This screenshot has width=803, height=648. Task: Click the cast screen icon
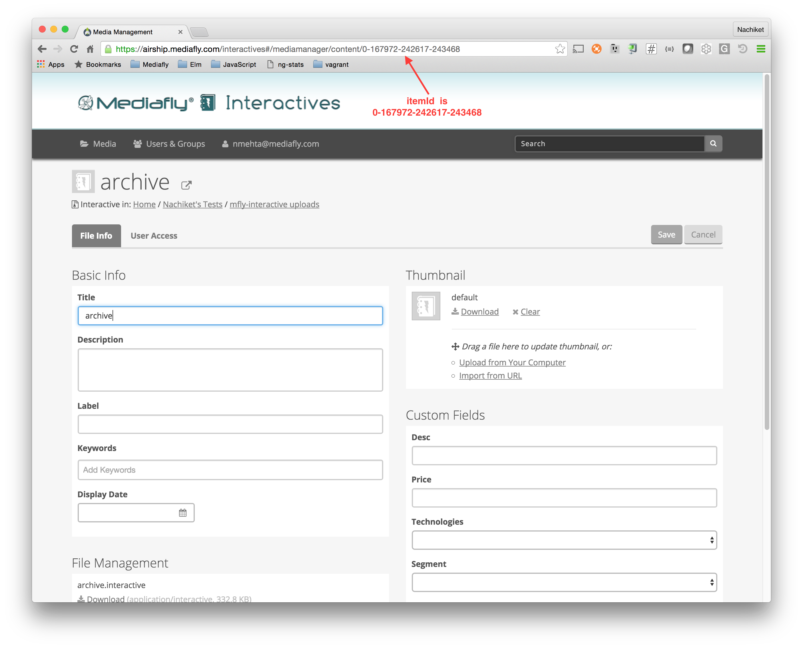[x=578, y=49]
